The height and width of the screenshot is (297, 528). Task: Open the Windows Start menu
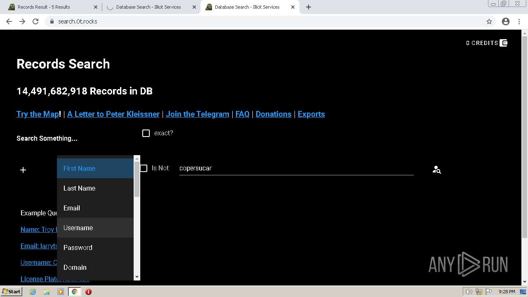point(11,292)
